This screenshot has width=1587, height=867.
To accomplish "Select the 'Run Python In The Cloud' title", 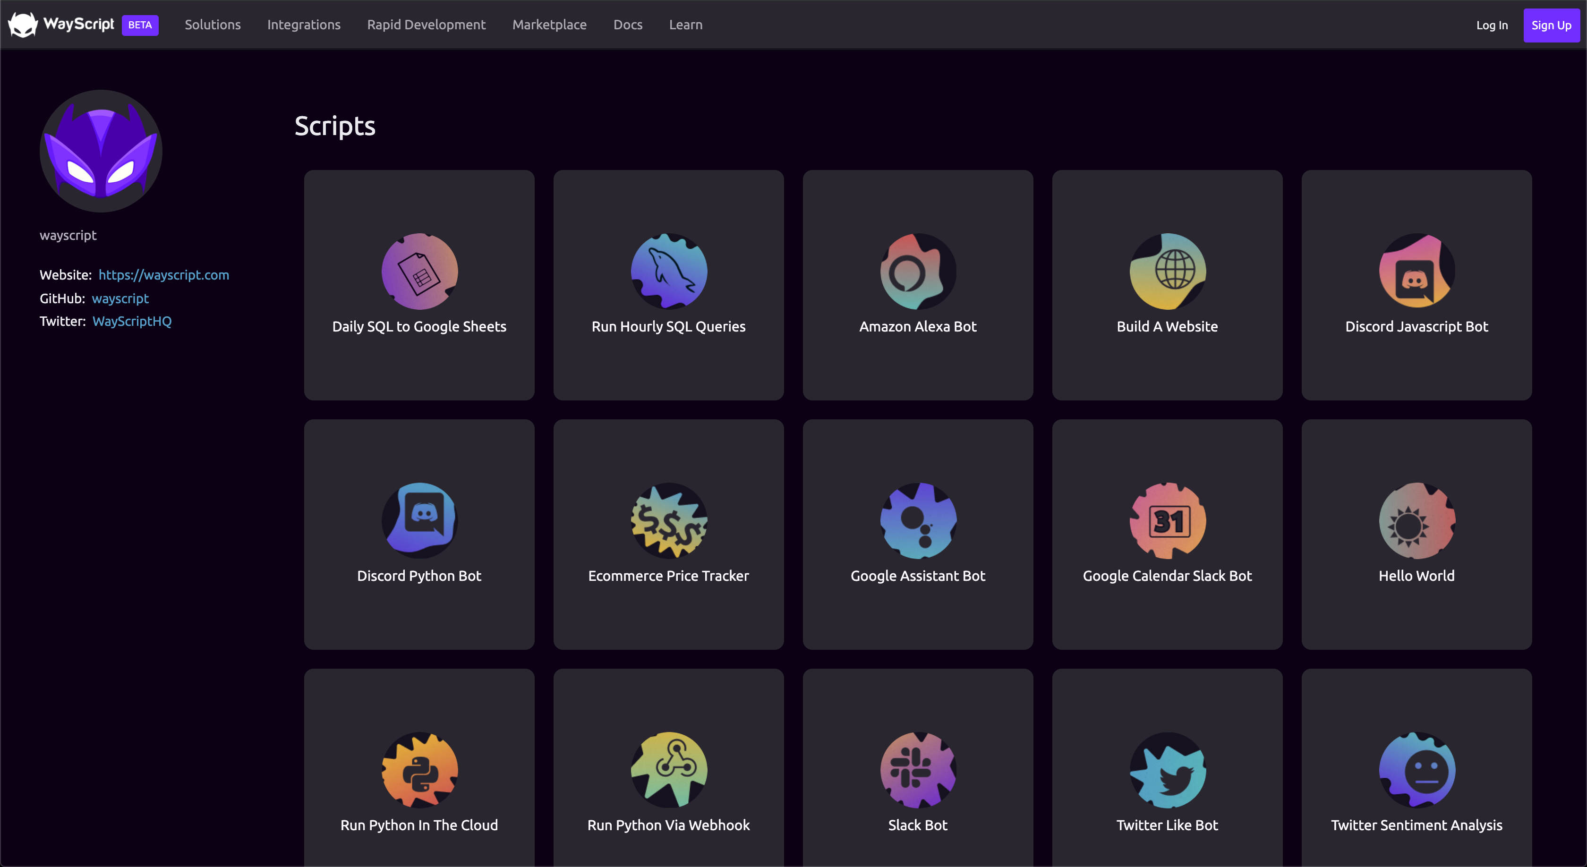I will pos(419,825).
